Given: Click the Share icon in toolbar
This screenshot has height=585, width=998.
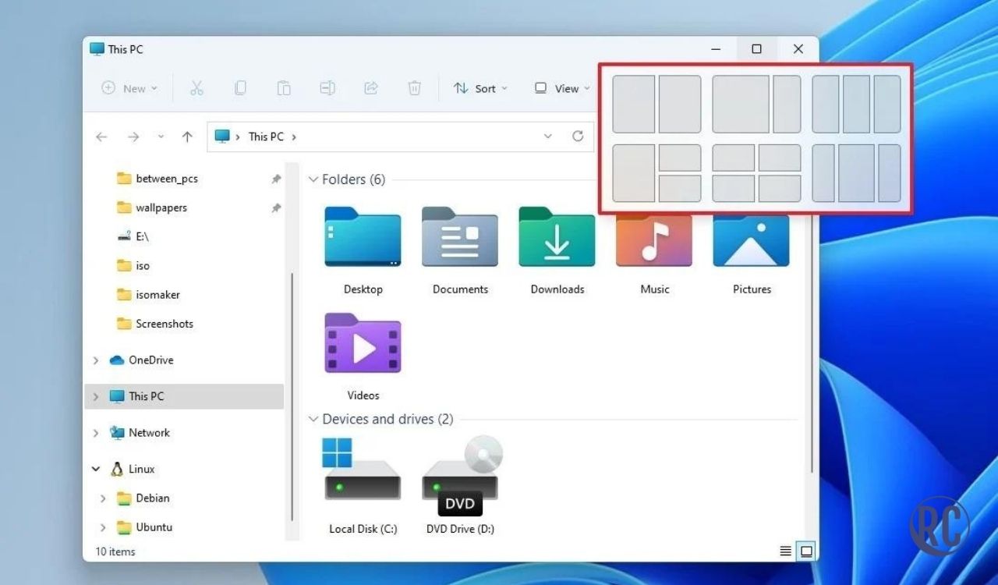Looking at the screenshot, I should (x=371, y=88).
